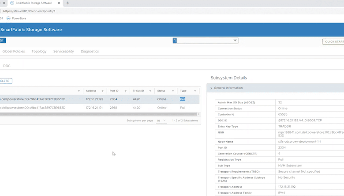Switch to Global Policies tab
This screenshot has height=196, width=344.
14,51
